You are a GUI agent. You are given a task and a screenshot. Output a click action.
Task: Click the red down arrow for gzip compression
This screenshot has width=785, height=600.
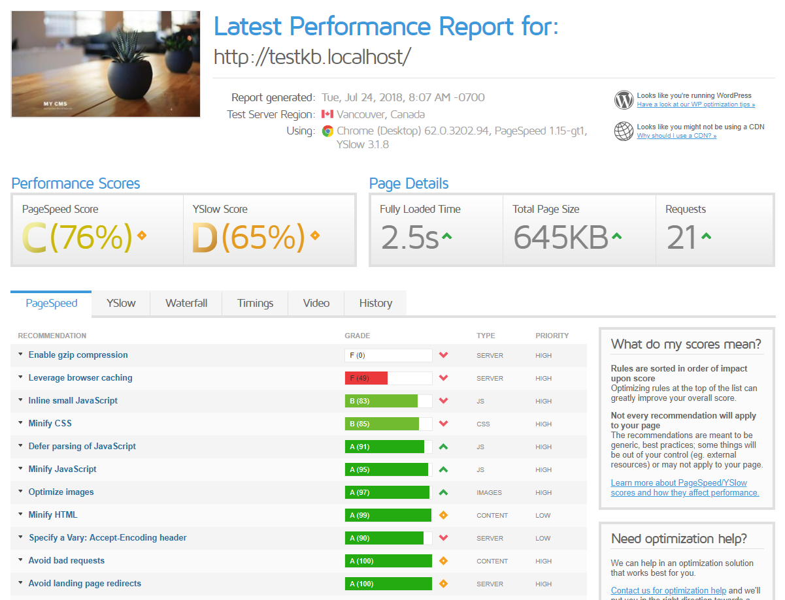point(443,355)
